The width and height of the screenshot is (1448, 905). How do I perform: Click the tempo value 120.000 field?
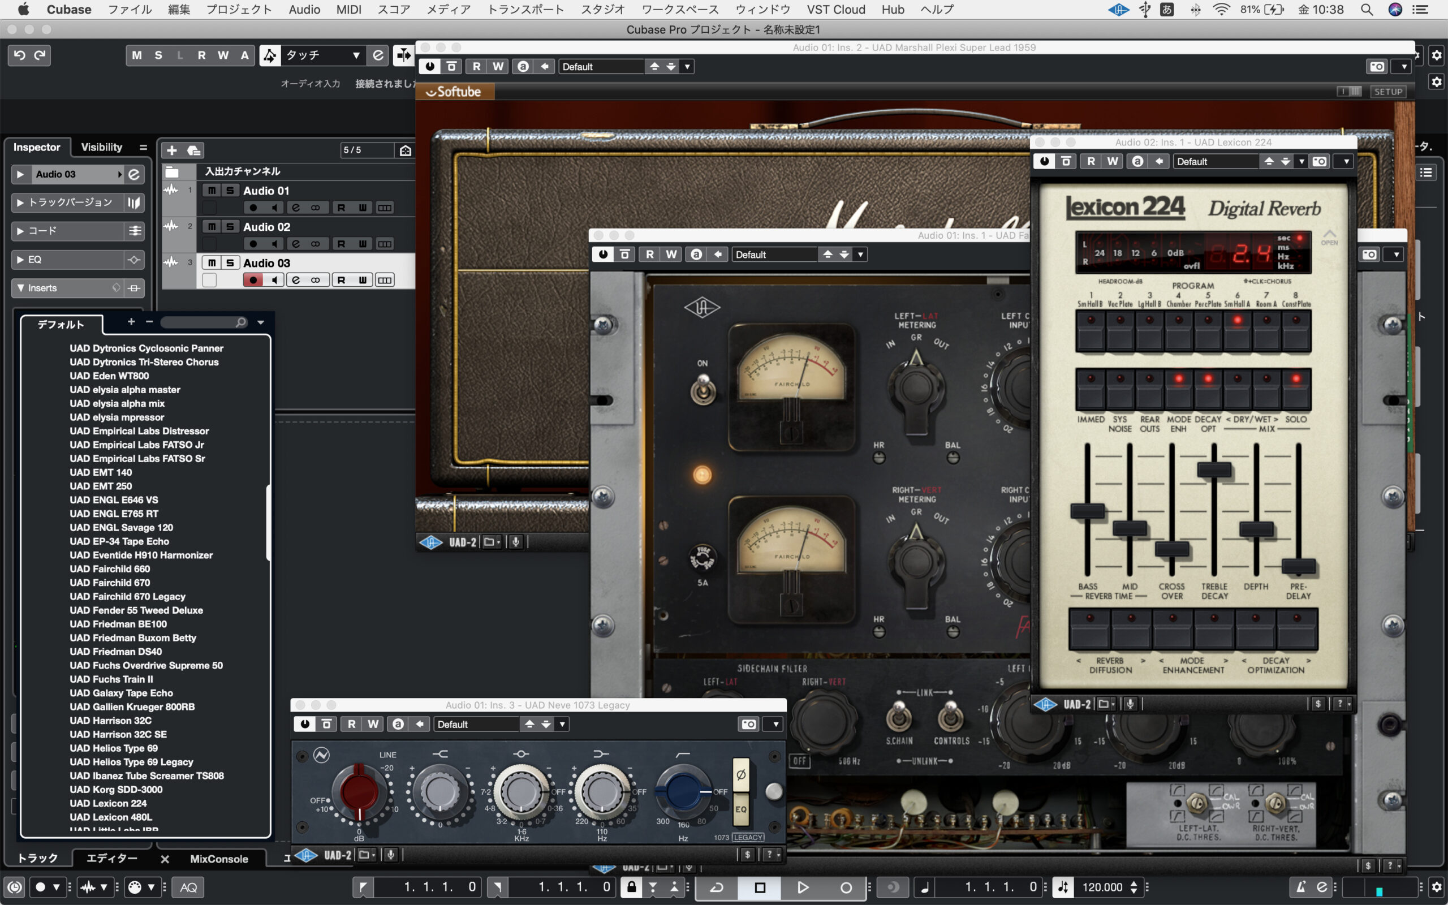(x=1102, y=887)
